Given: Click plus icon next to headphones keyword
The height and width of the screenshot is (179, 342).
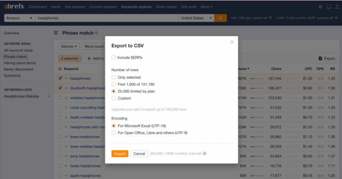Looking at the screenshot, I should point(66,78).
